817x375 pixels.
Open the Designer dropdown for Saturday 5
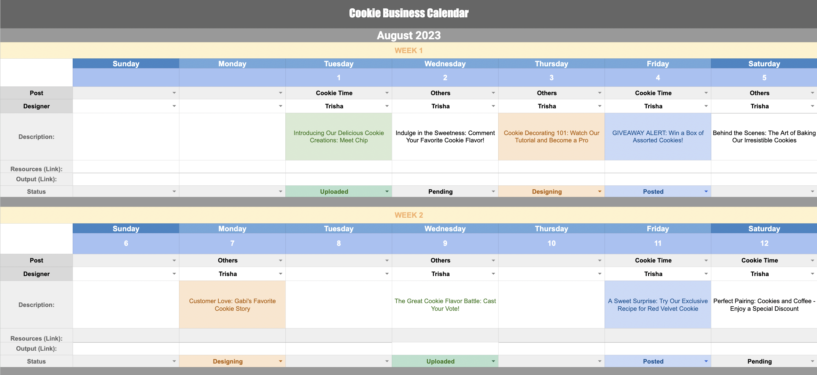point(812,106)
